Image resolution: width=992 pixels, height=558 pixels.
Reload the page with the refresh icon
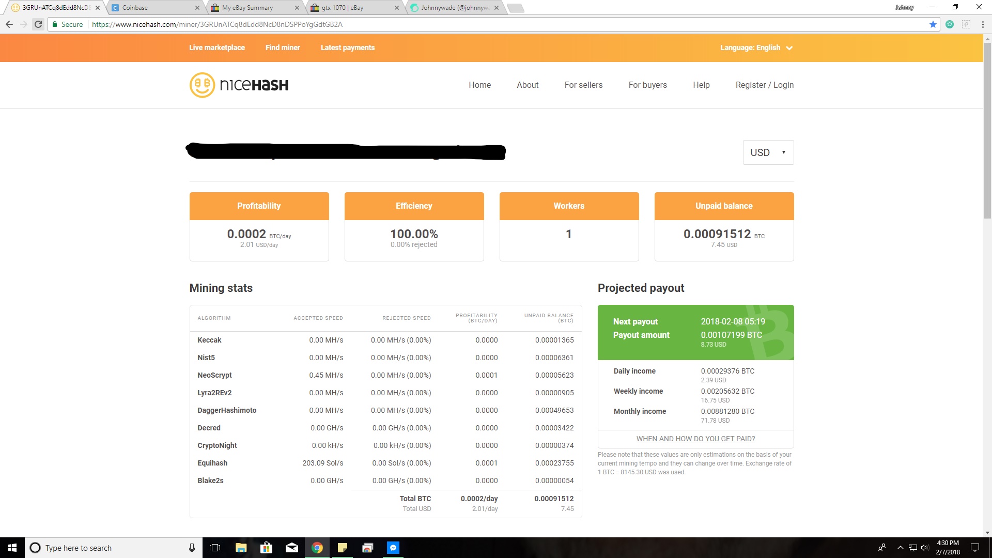coord(38,24)
